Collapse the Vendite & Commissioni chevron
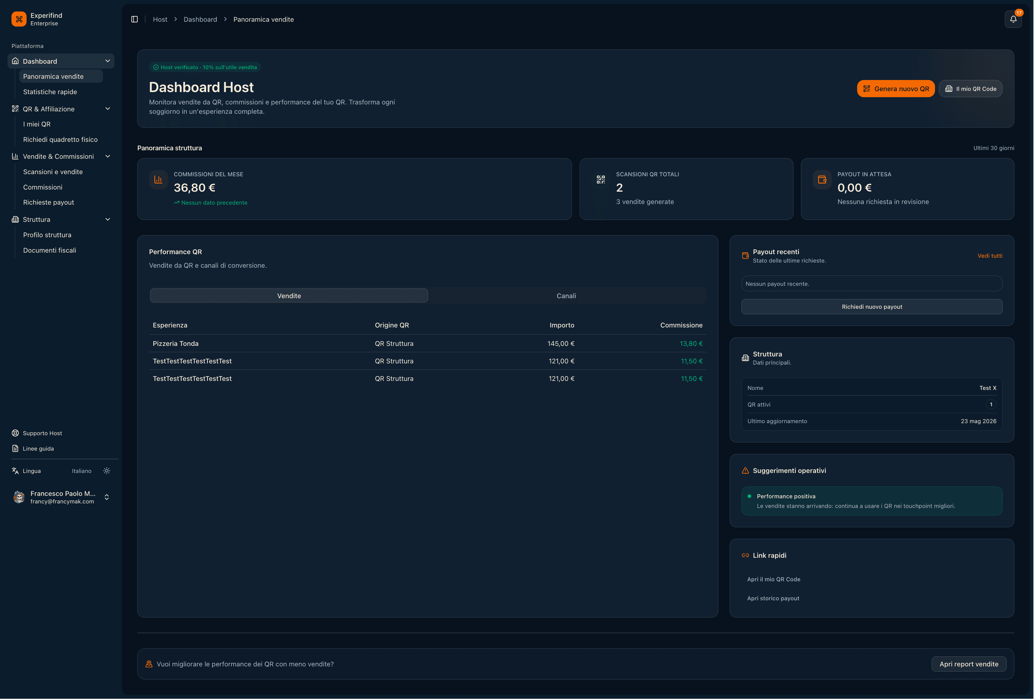1034x699 pixels. (108, 156)
